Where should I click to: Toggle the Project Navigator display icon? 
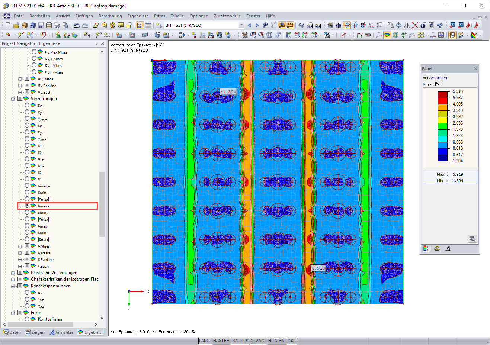tap(140, 25)
